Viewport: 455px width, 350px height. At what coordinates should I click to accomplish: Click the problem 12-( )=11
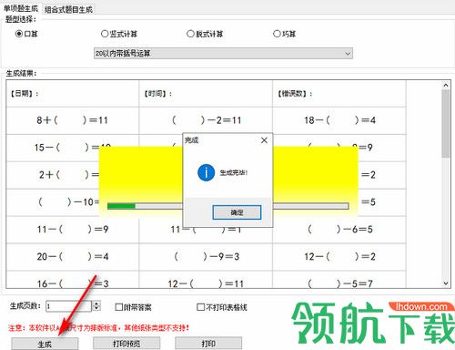click(x=206, y=283)
